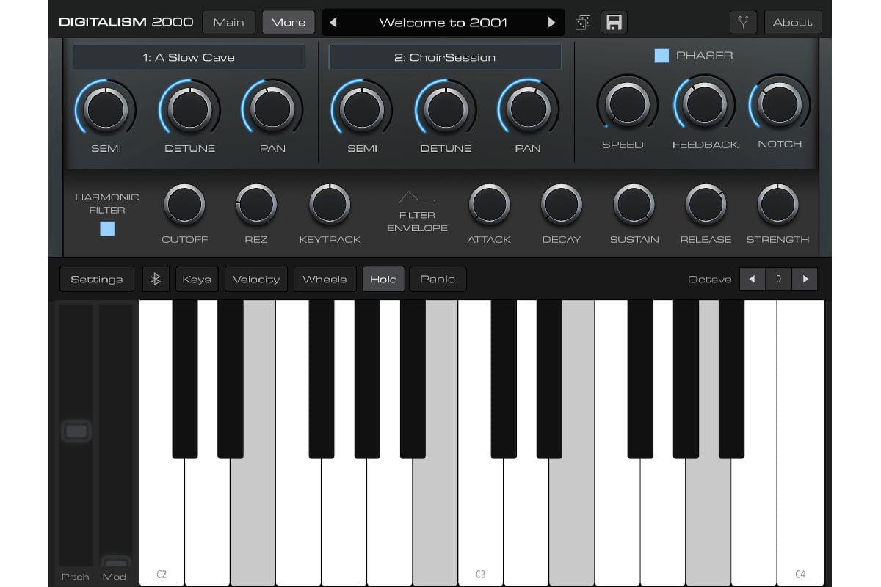Click the DIGITALISM 2000 logo text
The height and width of the screenshot is (587, 881).
click(x=126, y=22)
